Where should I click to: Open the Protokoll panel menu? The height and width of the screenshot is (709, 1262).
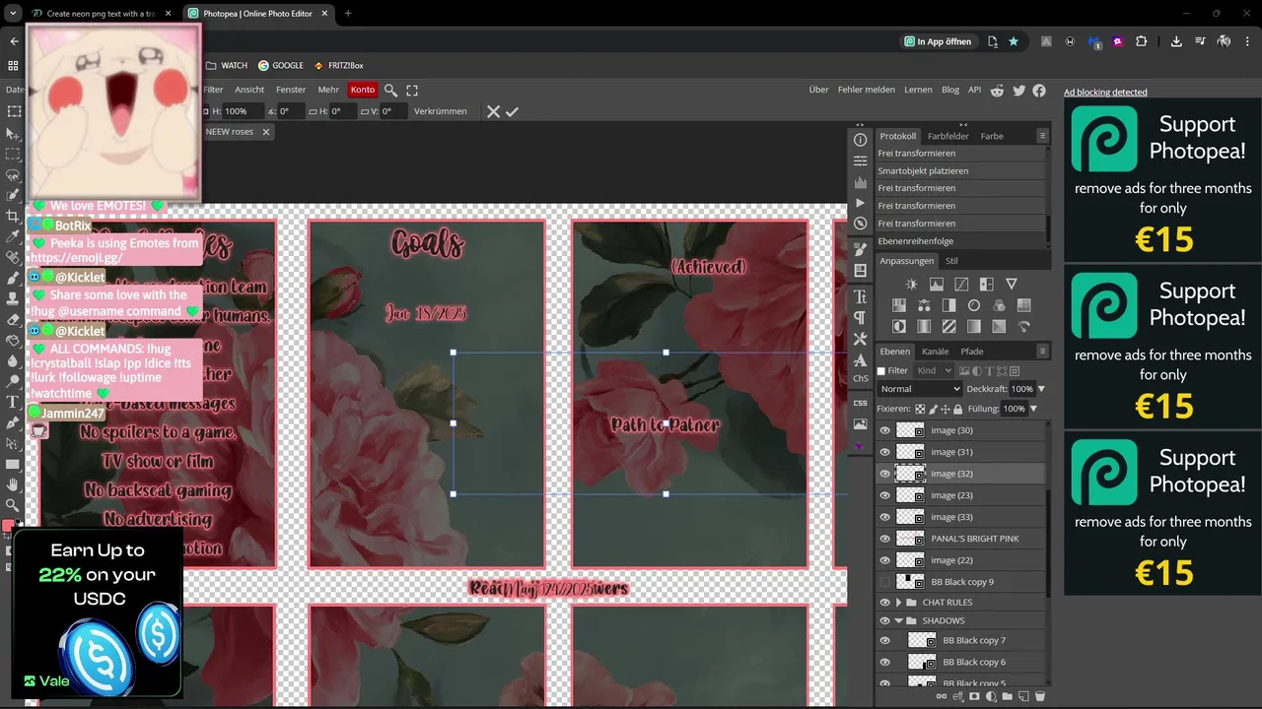tap(1042, 136)
